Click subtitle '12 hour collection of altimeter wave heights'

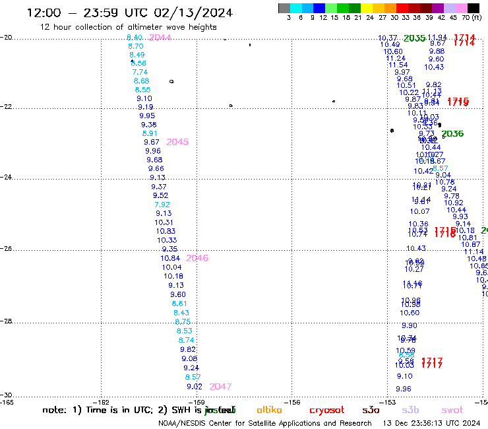(x=128, y=27)
